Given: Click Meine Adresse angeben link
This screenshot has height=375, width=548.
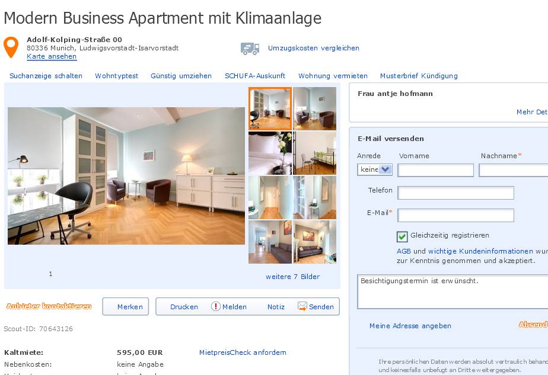Looking at the screenshot, I should pos(410,326).
